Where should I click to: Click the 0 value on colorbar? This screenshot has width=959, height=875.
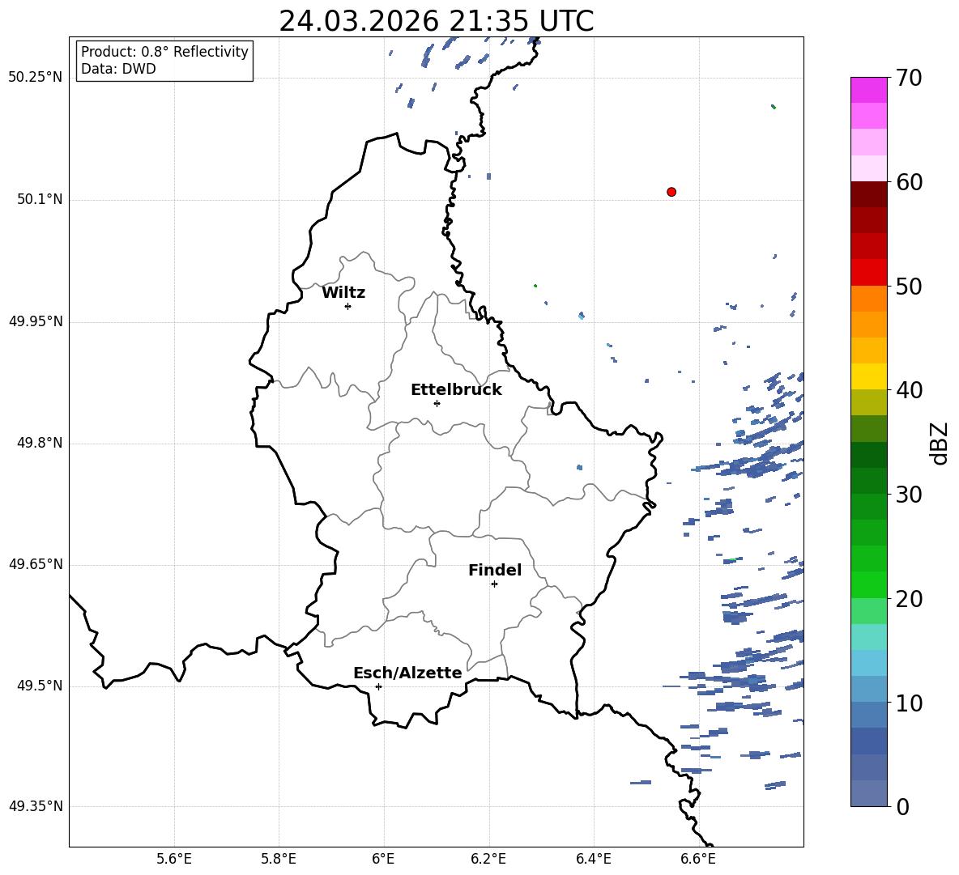tap(902, 806)
